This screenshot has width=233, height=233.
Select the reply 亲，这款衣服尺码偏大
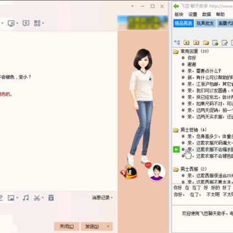coord(210,143)
